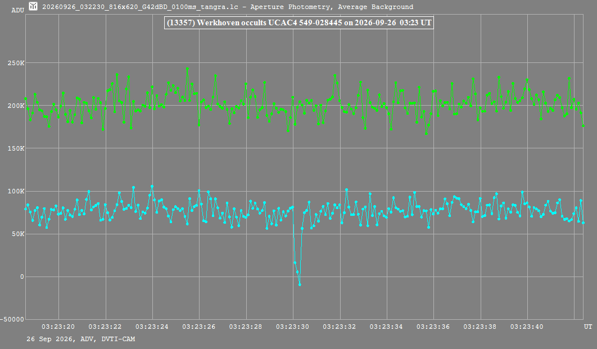Click the tangra.lc file name in the header
This screenshot has height=349, width=597.
140,7
